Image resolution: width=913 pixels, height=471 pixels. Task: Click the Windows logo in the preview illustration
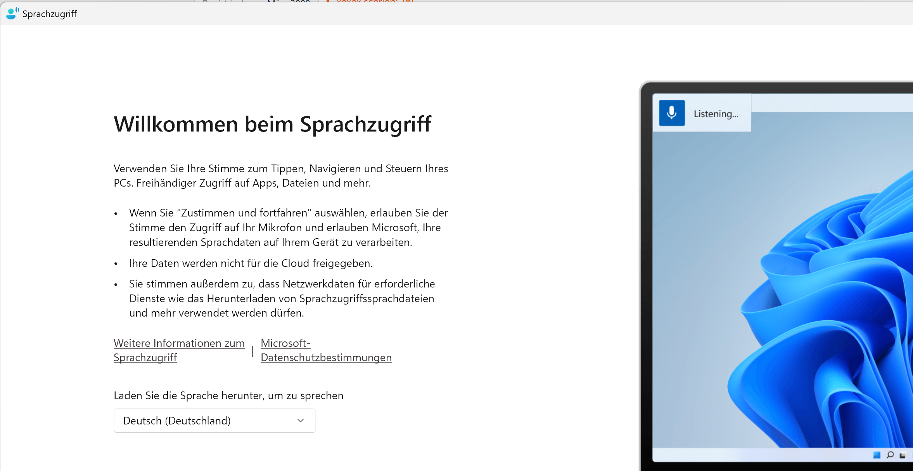point(877,455)
